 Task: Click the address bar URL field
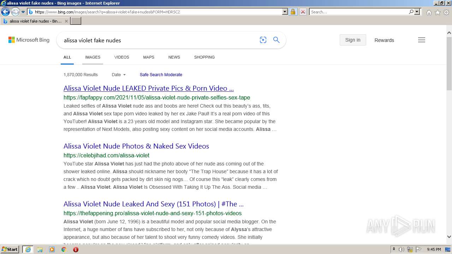click(157, 12)
